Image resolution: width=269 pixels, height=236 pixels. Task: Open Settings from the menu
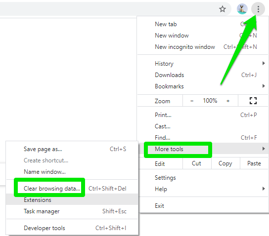(203, 178)
